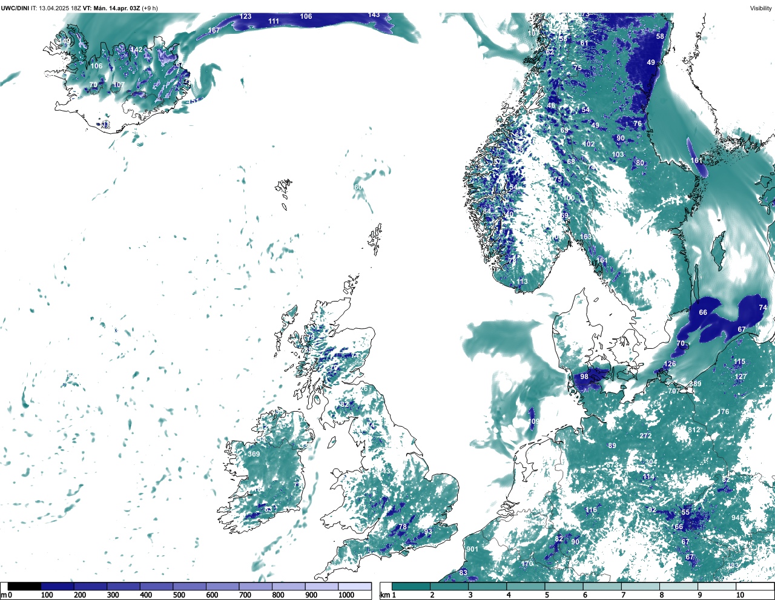Click the '901' value near the Belgian coast

[x=472, y=549]
